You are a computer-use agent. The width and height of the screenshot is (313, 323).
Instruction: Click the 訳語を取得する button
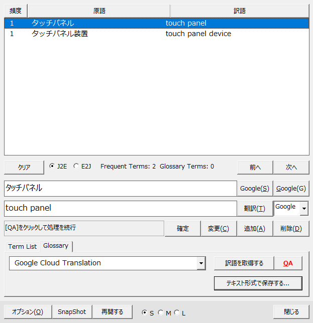244,263
